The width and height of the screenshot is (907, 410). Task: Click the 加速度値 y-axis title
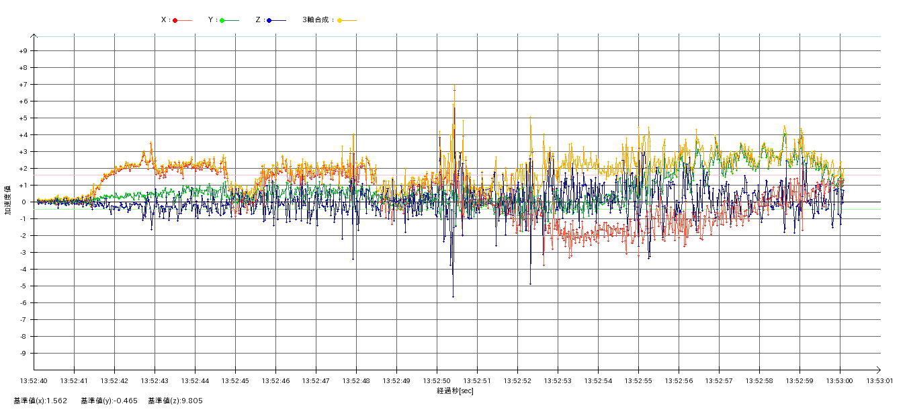coord(8,202)
